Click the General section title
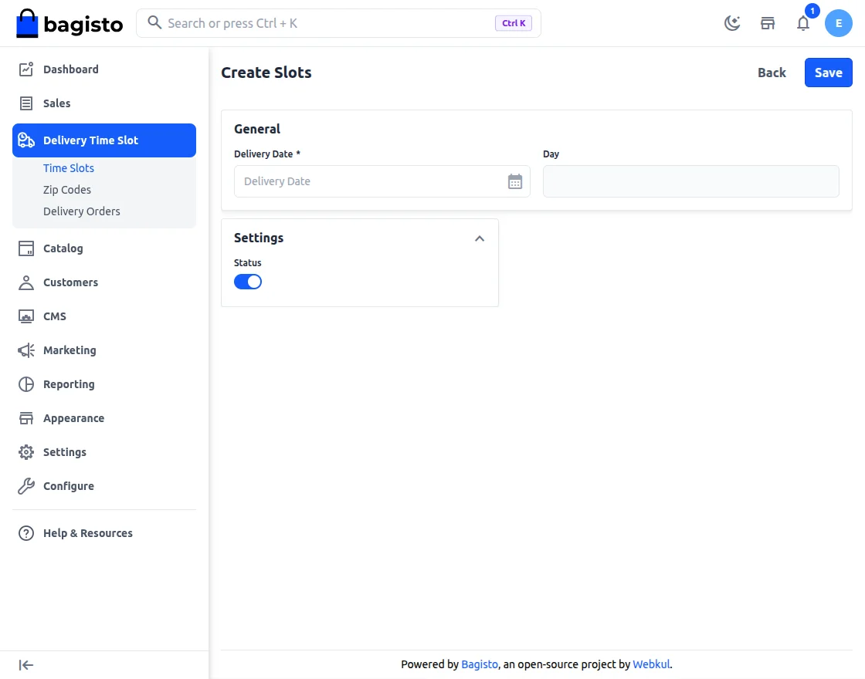Image resolution: width=865 pixels, height=679 pixels. tap(257, 129)
